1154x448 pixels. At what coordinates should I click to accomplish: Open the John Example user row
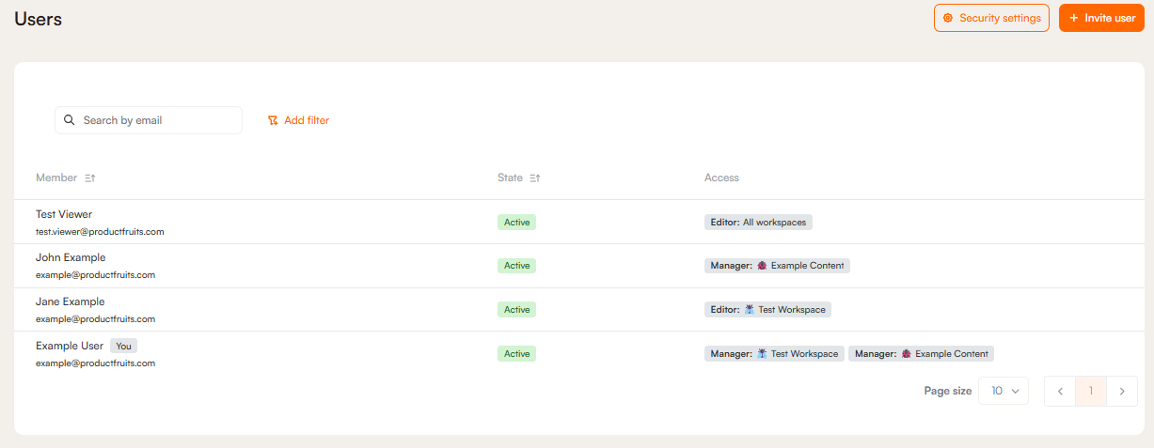(x=71, y=257)
